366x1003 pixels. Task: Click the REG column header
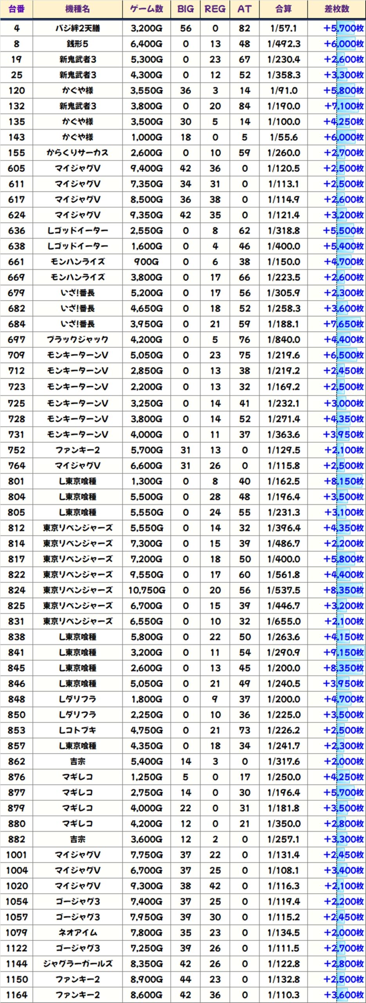point(215,9)
